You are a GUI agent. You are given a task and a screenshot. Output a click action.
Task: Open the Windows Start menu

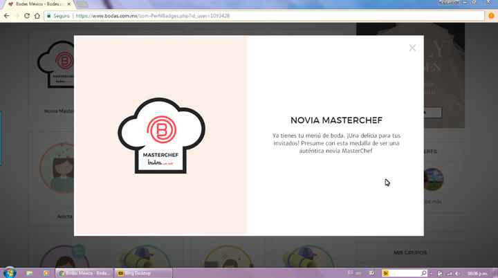point(8,272)
